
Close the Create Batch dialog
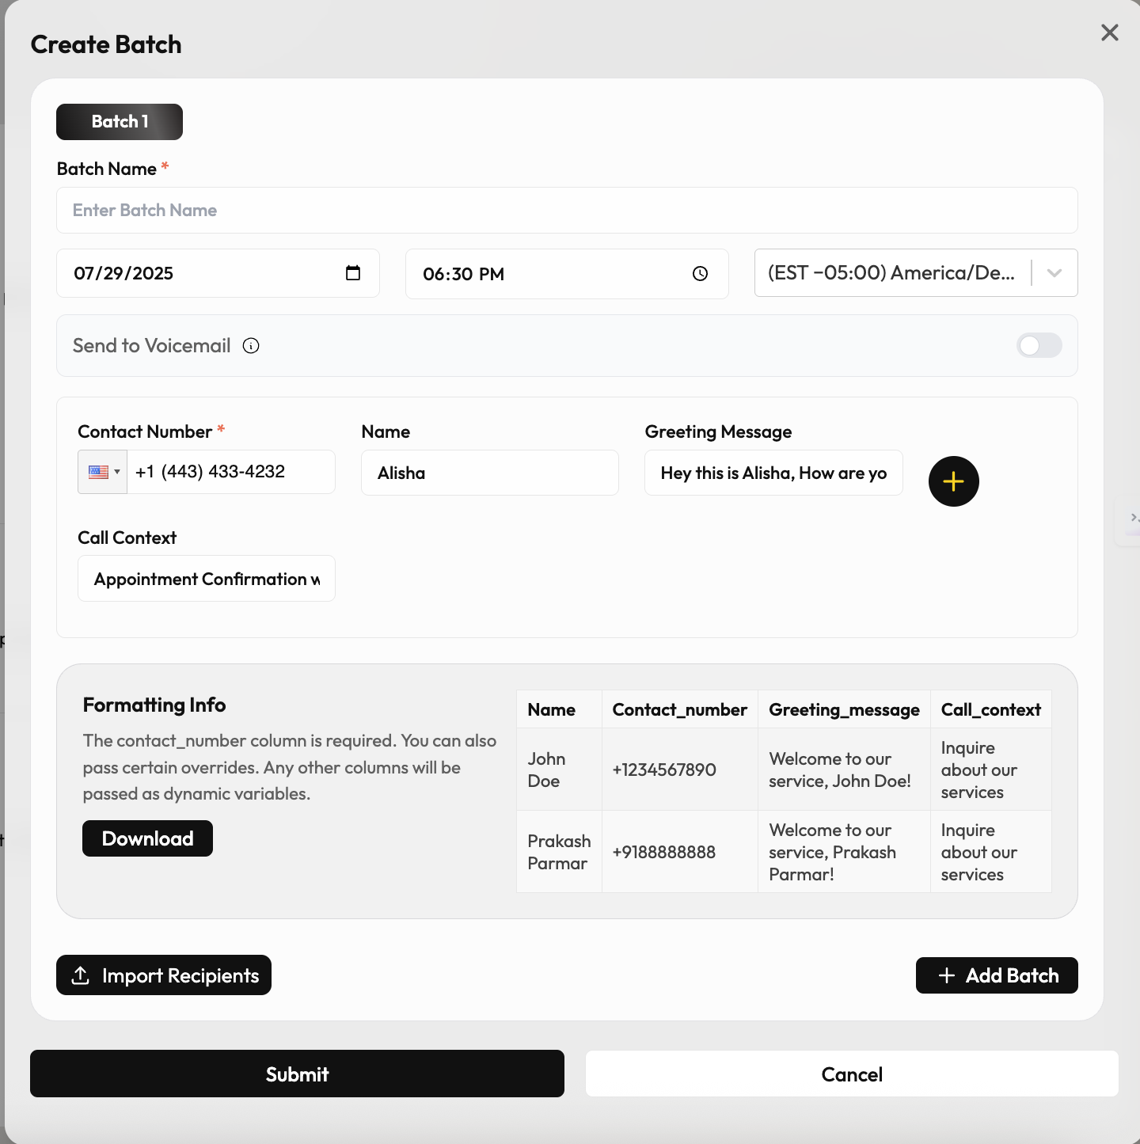1109,32
